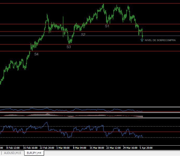Screen dimensions: 180x156
Task: Open the AUDUSD,M15 chart tab
Action: tap(12, 153)
